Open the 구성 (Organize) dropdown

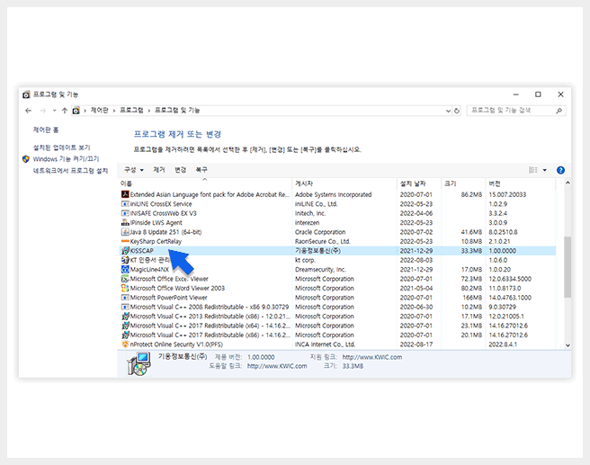[134, 169]
